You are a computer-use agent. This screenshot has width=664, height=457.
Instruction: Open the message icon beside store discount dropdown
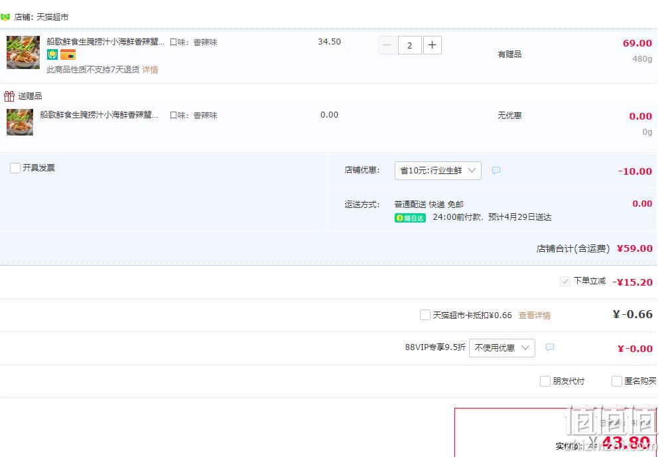tap(496, 171)
